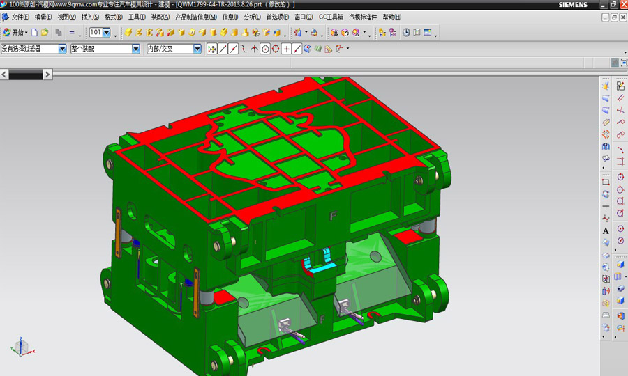The width and height of the screenshot is (628, 376).
Task: Click the clock history icon
Action: (407, 32)
